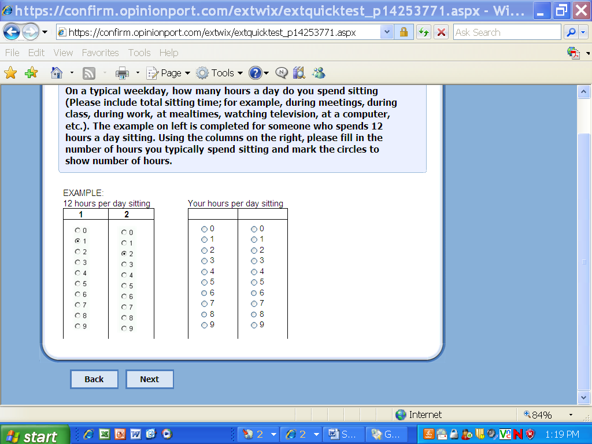The image size is (592, 444).
Task: Click the Help question mark icon
Action: coord(256,73)
